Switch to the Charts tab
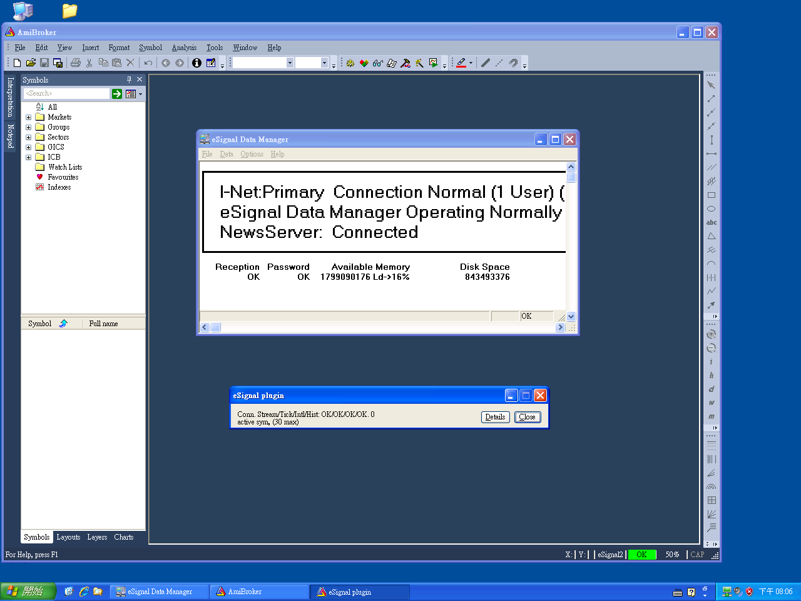Viewport: 801px width, 601px height. (x=124, y=537)
